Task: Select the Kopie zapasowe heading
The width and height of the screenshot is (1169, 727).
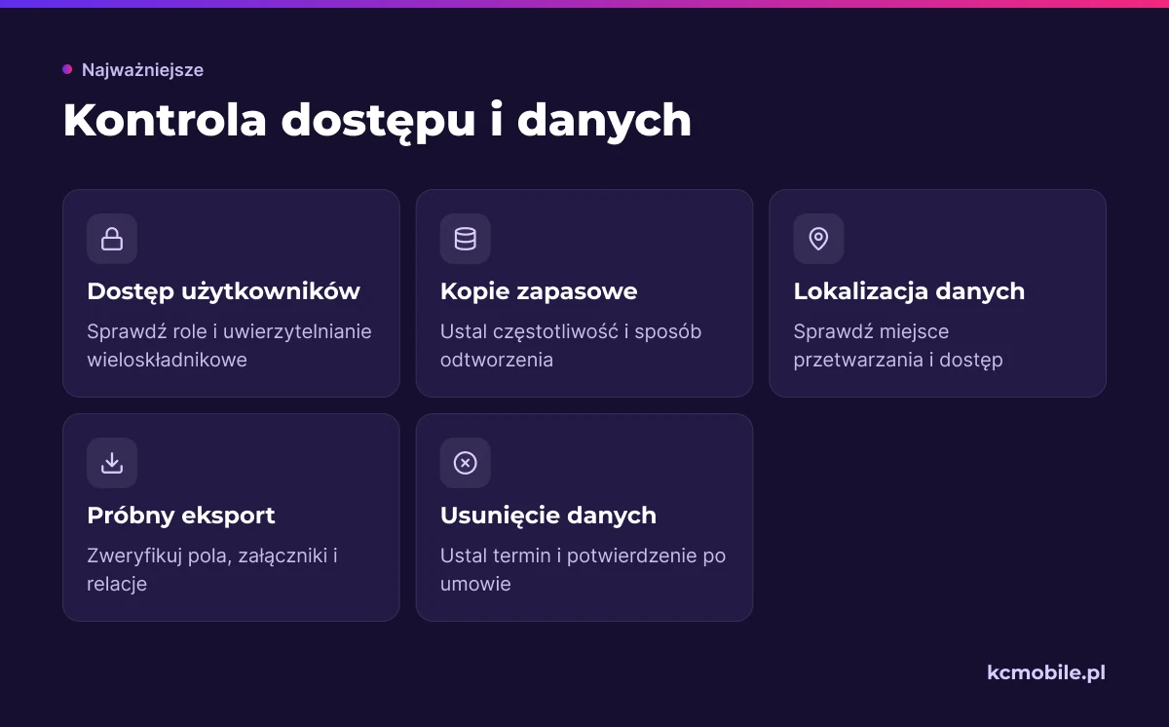Action: click(x=539, y=291)
